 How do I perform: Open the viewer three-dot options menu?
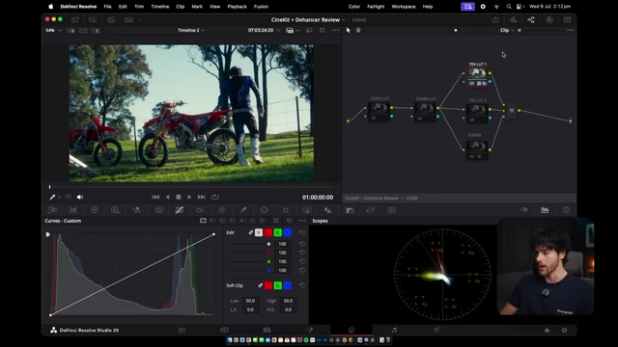click(335, 30)
